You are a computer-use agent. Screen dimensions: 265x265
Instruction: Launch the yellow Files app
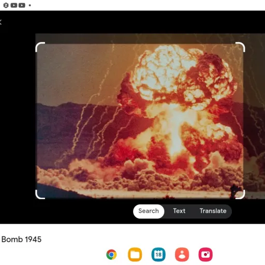click(x=135, y=255)
